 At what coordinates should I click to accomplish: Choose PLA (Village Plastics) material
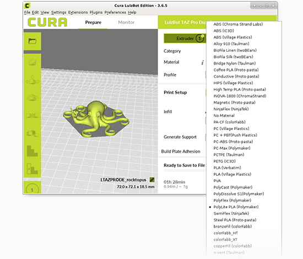pos(244,174)
